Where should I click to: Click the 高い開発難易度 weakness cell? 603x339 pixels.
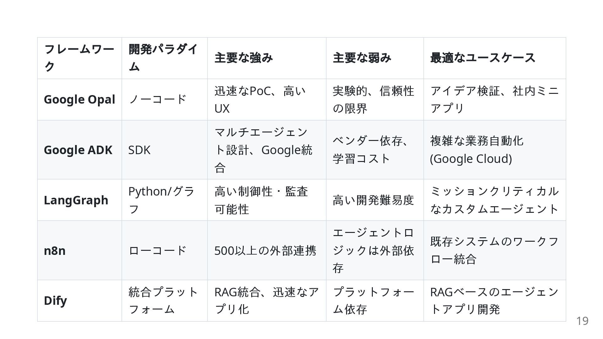pos(373,200)
